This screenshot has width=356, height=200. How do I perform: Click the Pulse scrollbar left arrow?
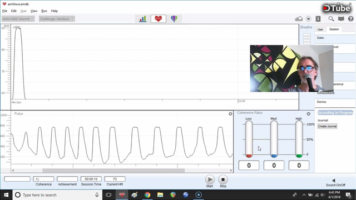tap(13, 171)
